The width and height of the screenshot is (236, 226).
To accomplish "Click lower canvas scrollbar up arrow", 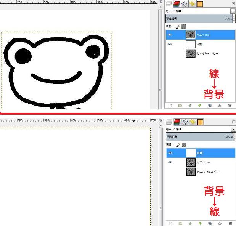I will pyautogui.click(x=161, y=125).
